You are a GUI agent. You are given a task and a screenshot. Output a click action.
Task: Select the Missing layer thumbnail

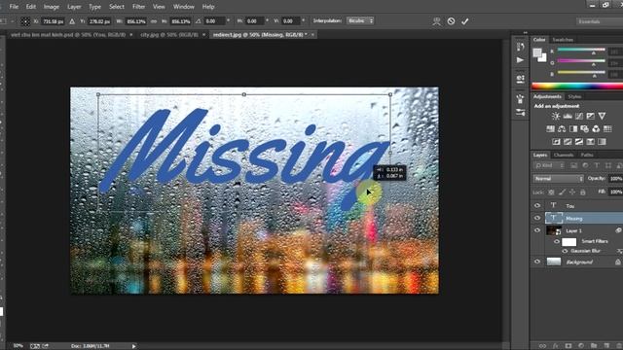point(554,218)
